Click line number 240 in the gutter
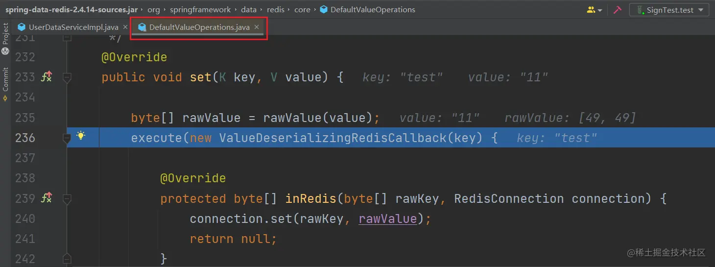715x267 pixels. (x=25, y=218)
